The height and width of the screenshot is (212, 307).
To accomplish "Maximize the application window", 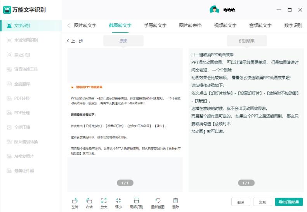I will [x=290, y=10].
